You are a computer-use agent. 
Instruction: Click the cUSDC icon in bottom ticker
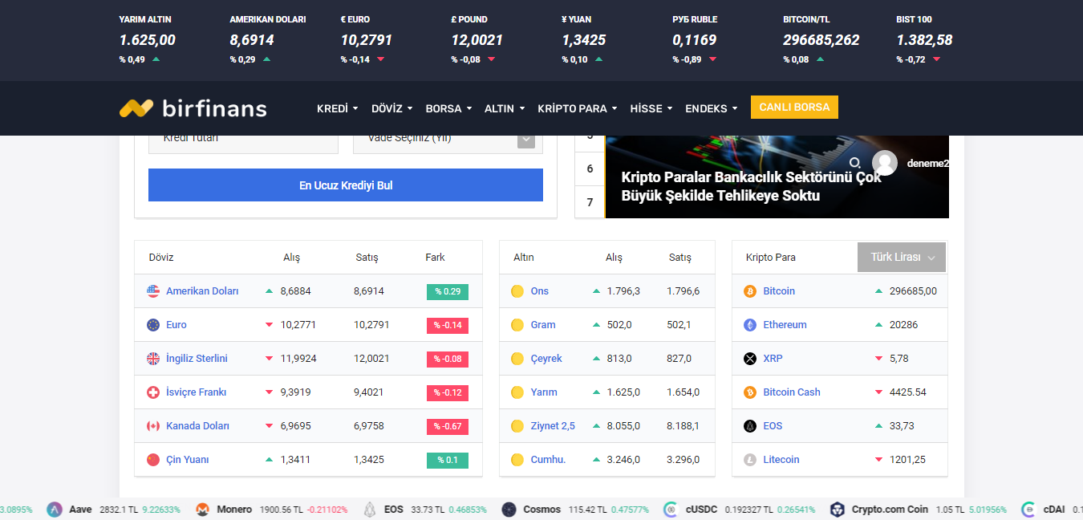(x=671, y=510)
